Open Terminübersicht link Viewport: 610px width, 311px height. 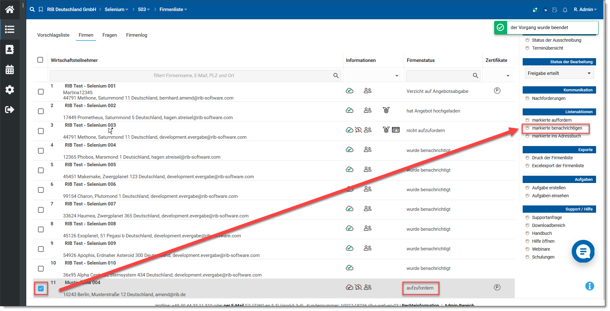(x=548, y=48)
